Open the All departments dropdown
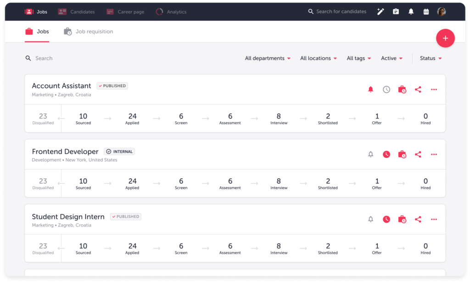Screen dimensions: 470x283 click(268, 58)
